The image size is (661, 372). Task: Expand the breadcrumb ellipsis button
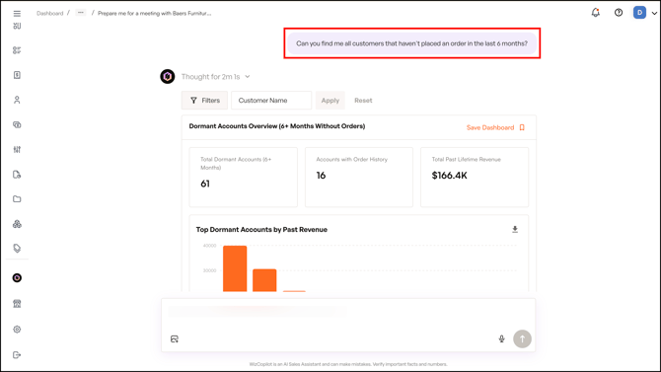click(x=80, y=13)
